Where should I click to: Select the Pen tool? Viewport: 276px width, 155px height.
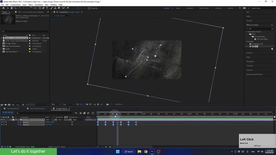click(43, 8)
